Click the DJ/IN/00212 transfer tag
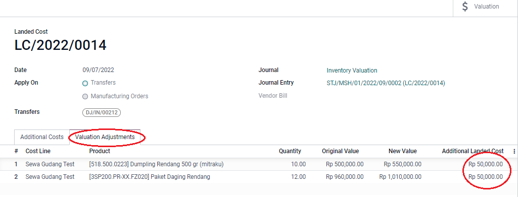Viewport: 518px width, 197px height. point(102,112)
